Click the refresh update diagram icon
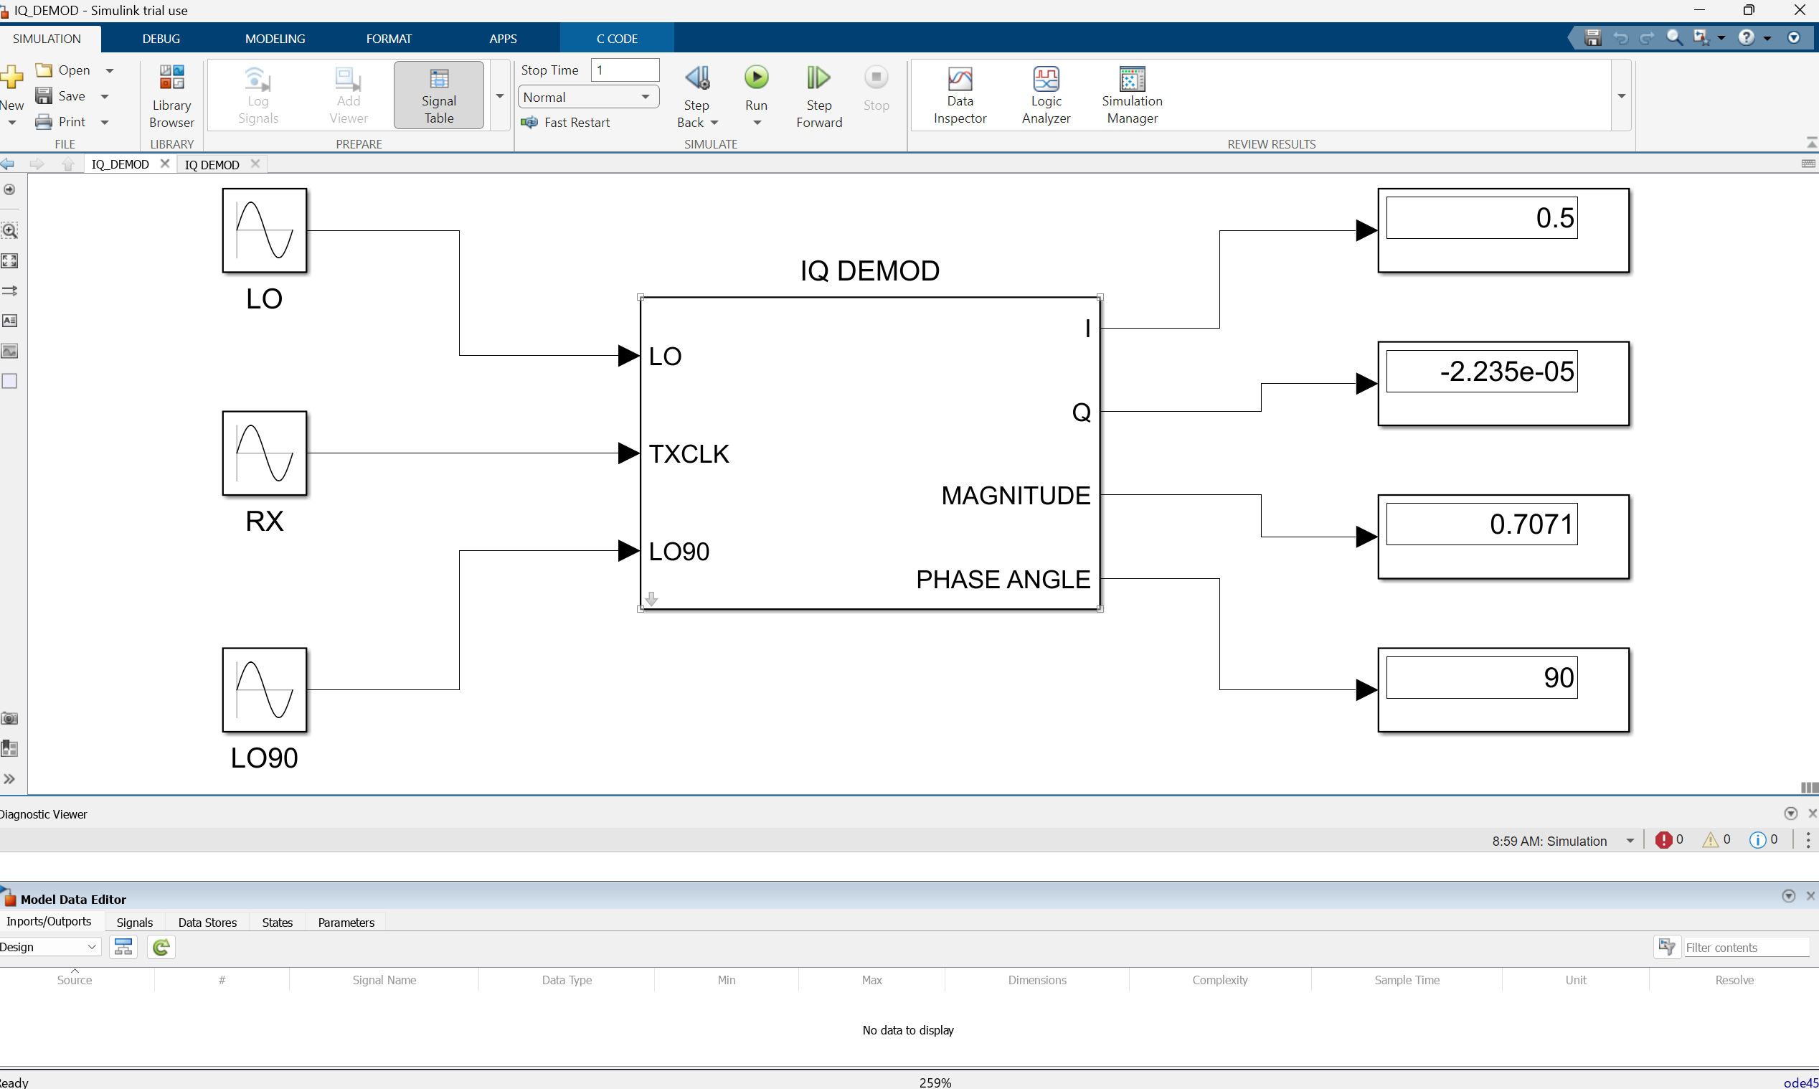The image size is (1819, 1089). point(161,947)
